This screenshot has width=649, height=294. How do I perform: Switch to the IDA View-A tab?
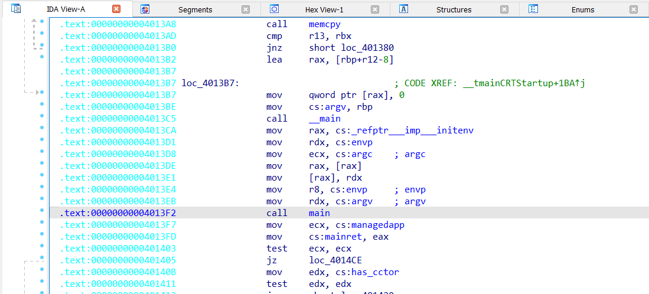tap(66, 9)
